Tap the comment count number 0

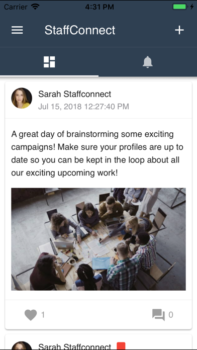tap(171, 315)
